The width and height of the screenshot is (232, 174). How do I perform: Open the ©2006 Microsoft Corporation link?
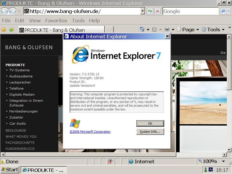(90, 132)
